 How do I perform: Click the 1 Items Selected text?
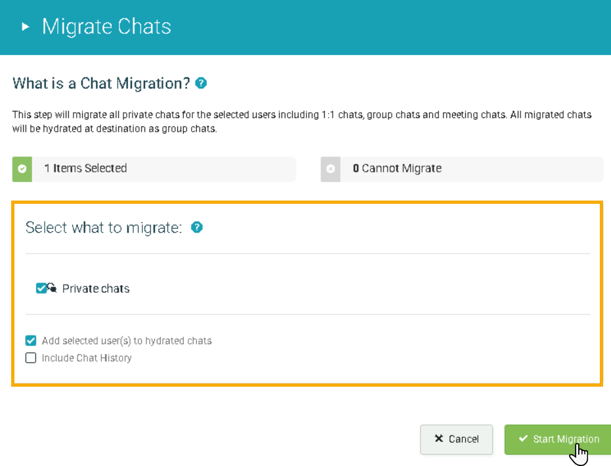(x=85, y=168)
